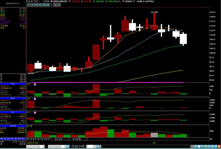Select the weekly (周) chart button
The height and width of the screenshot is (149, 221).
coord(55,5)
